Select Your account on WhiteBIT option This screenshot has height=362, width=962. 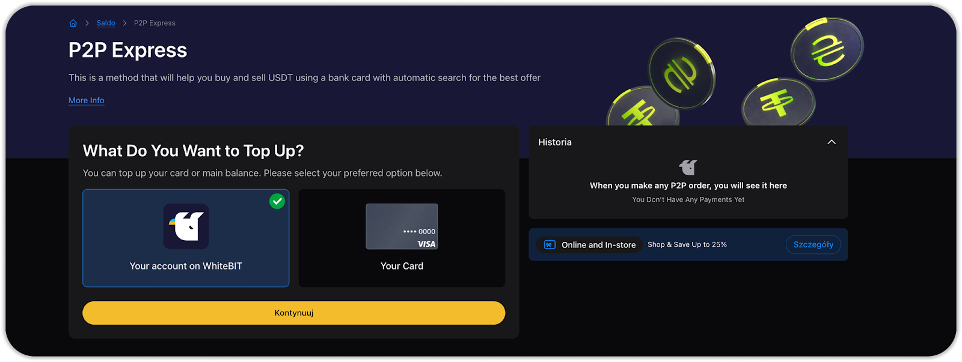click(x=186, y=266)
